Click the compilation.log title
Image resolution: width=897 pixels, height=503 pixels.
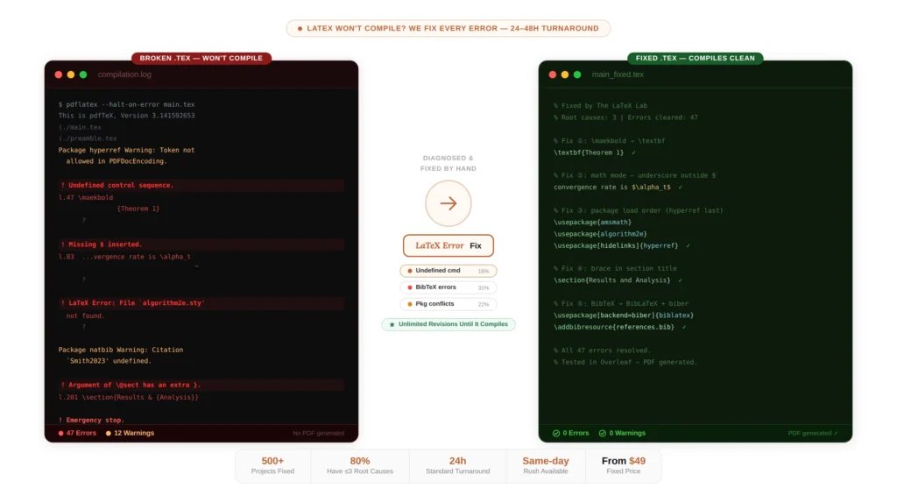coord(124,74)
